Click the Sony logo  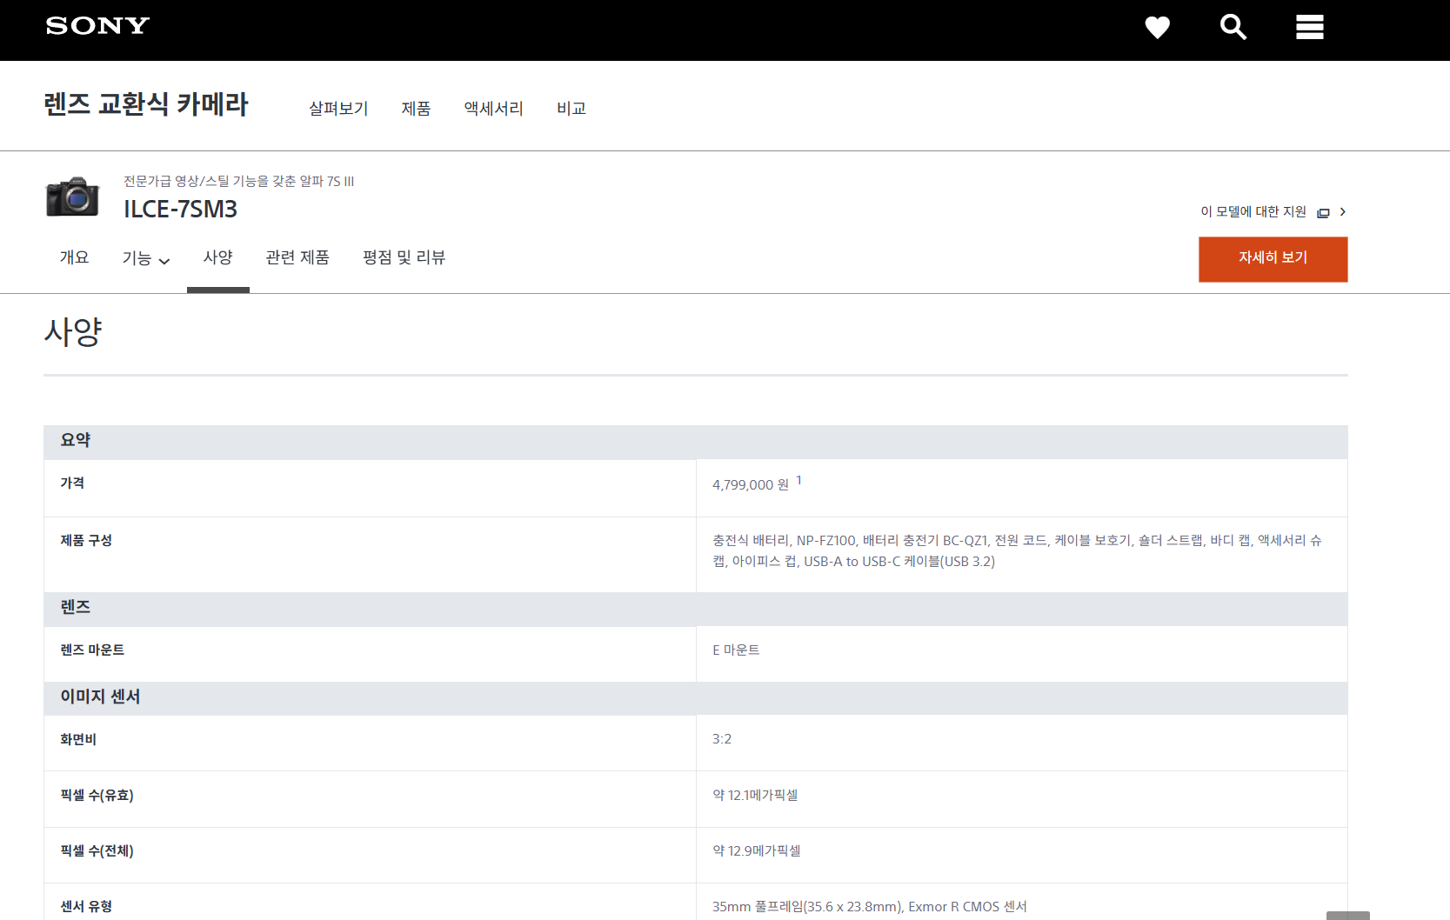click(97, 26)
